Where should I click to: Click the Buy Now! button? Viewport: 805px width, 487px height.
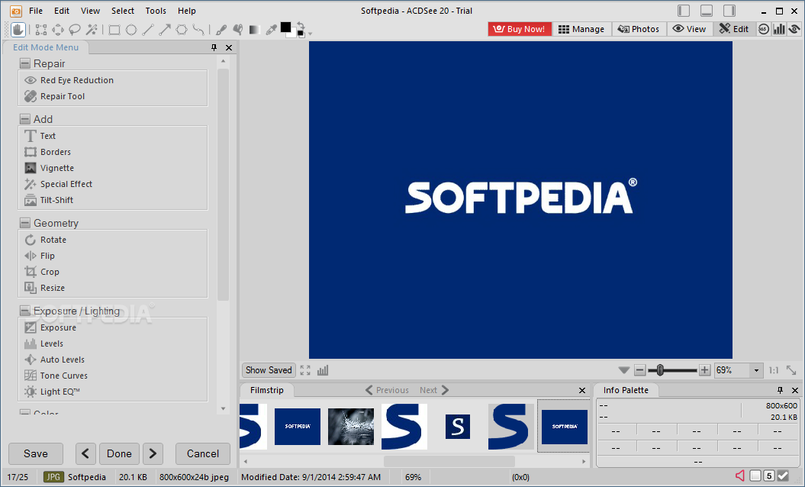pyautogui.click(x=520, y=29)
